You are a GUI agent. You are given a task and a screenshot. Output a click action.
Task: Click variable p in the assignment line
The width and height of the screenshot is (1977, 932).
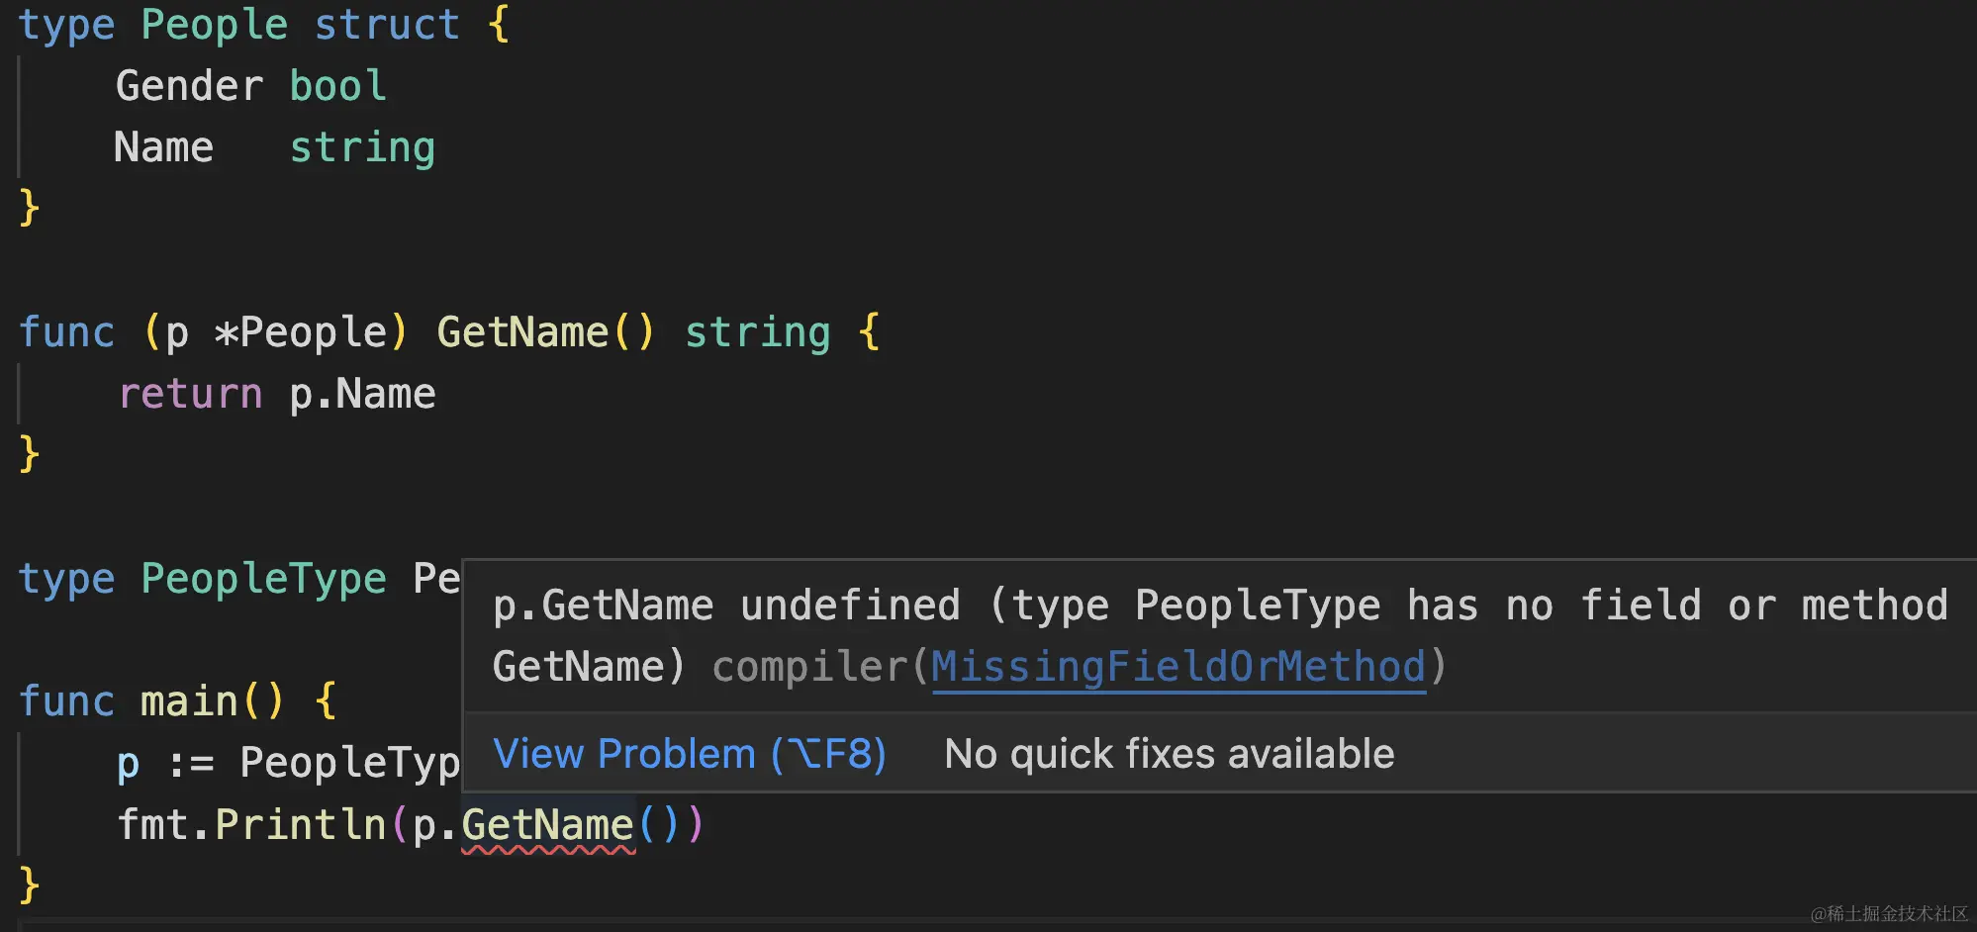128,764
